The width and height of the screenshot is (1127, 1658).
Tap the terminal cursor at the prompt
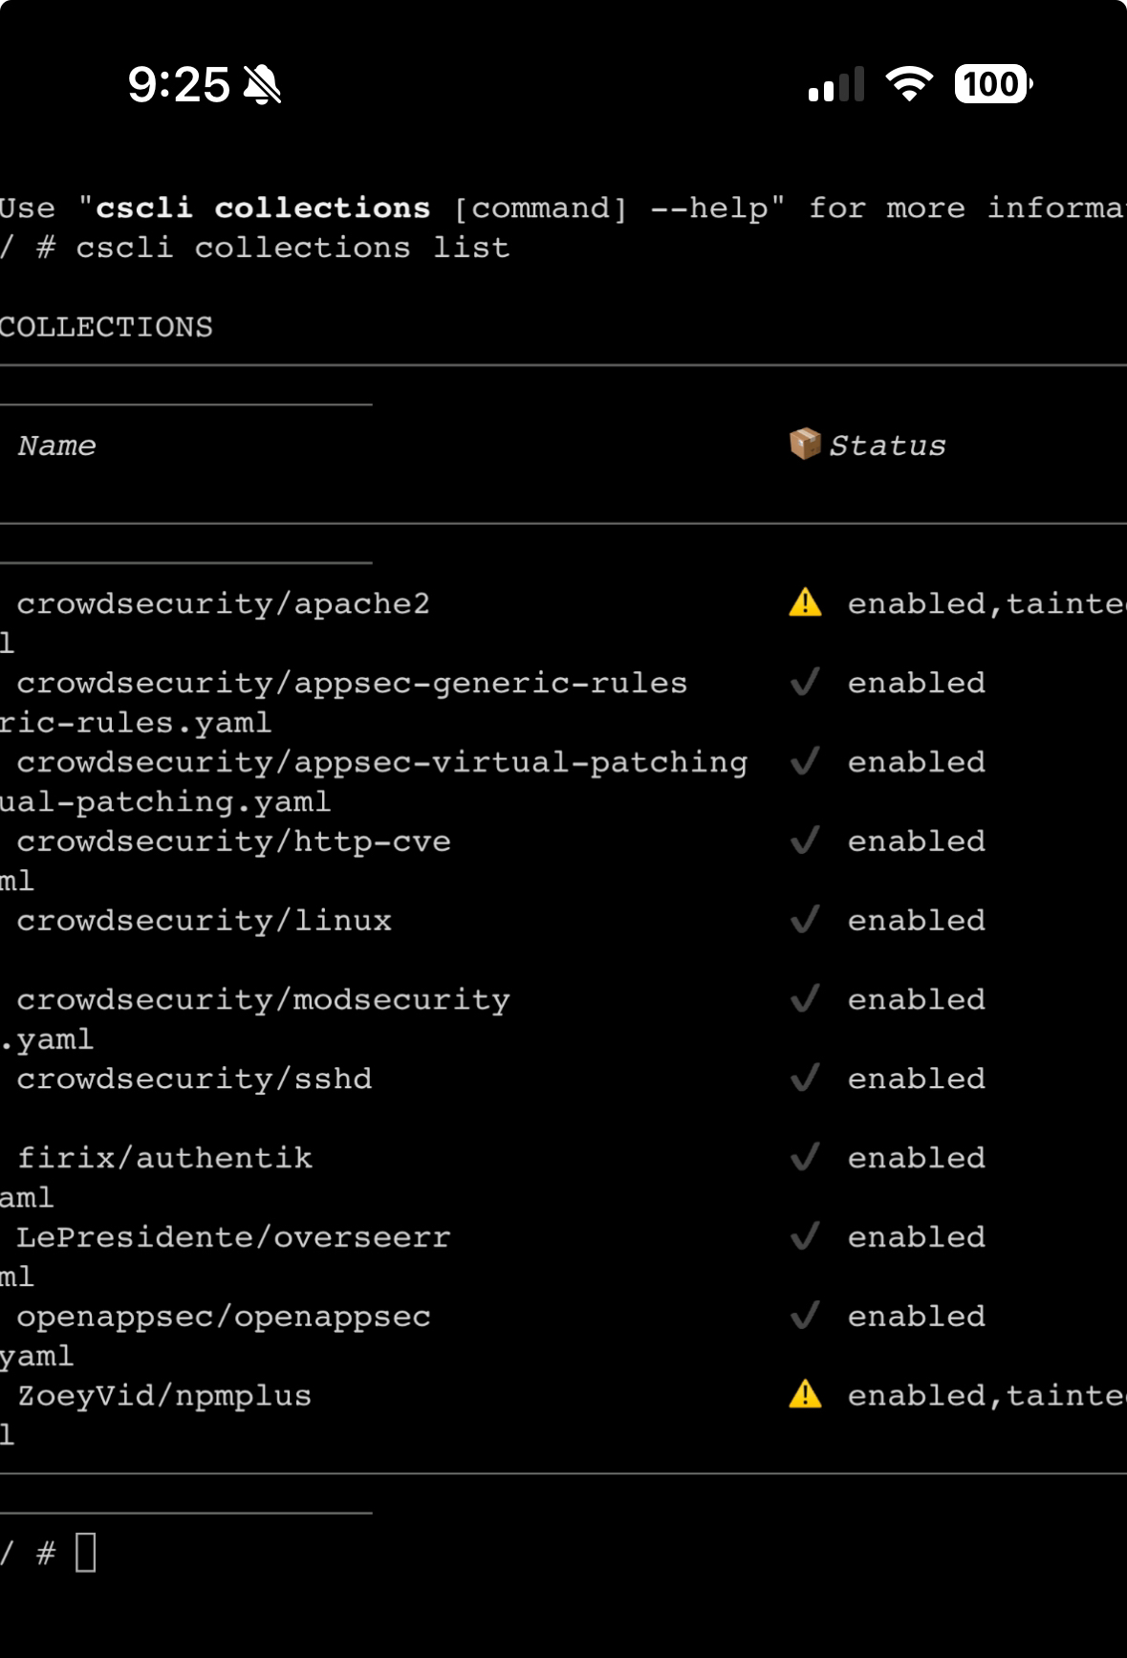86,1552
